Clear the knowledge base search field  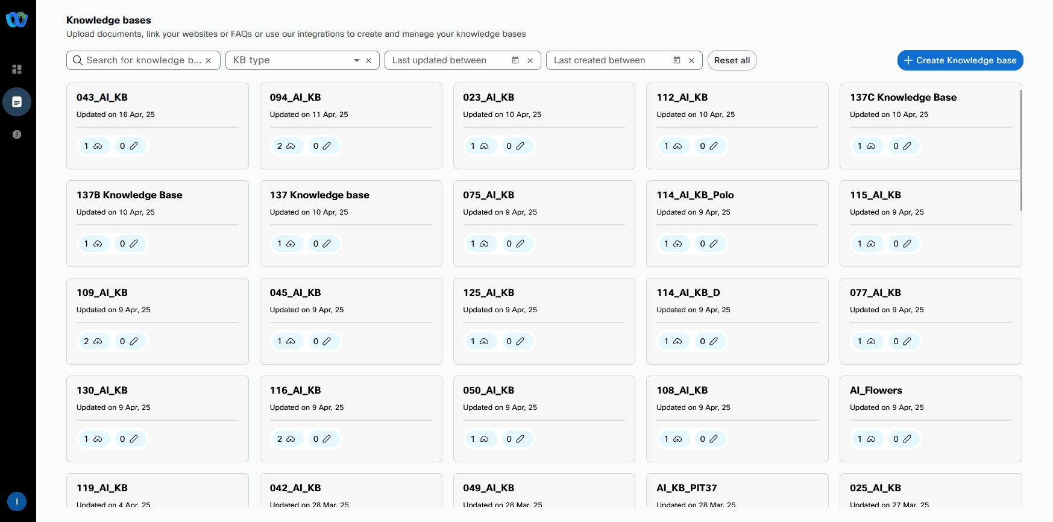209,60
